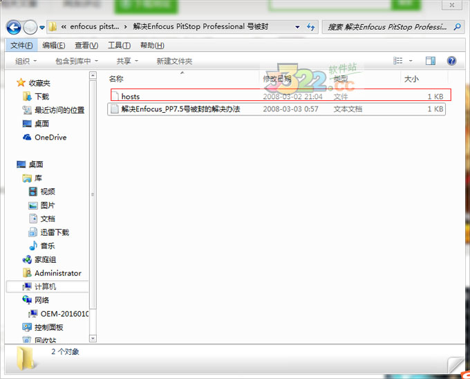Expand breadcrumb arrow after enfocus pitst...
The height and width of the screenshot is (379, 470).
pyautogui.click(x=125, y=27)
